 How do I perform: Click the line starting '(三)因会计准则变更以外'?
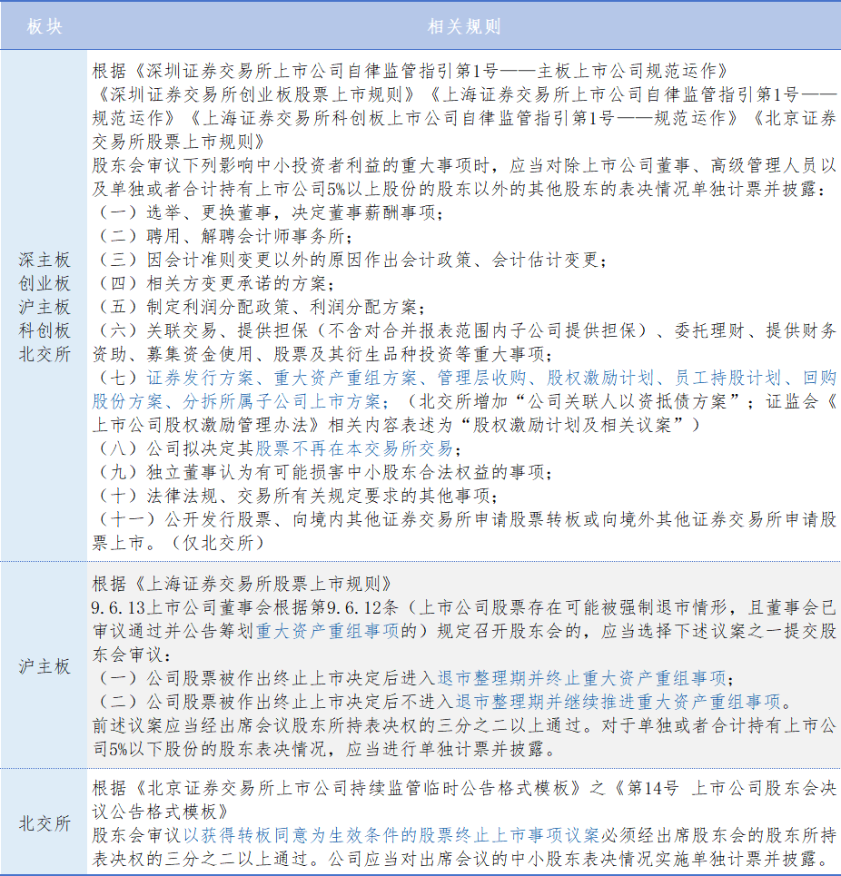(x=351, y=260)
